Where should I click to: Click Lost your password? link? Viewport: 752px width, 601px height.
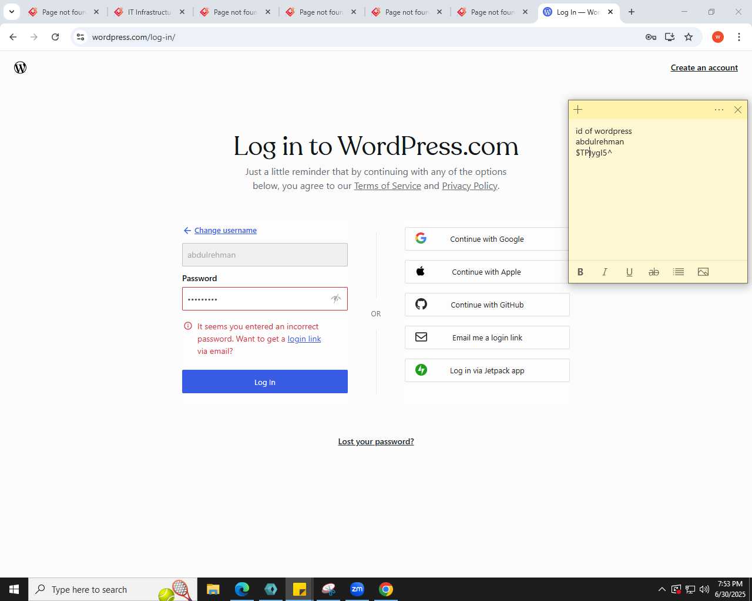[x=376, y=441]
